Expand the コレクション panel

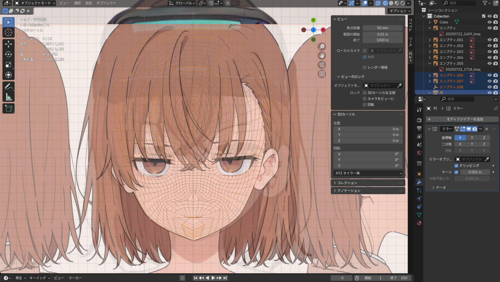(368, 183)
